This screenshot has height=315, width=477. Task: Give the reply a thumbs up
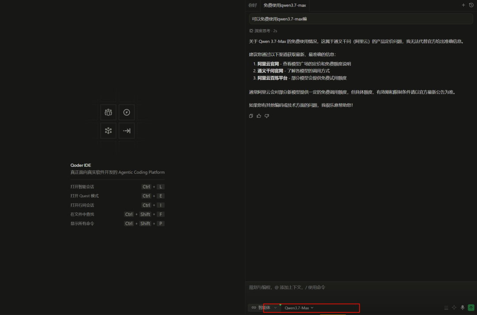[259, 116]
